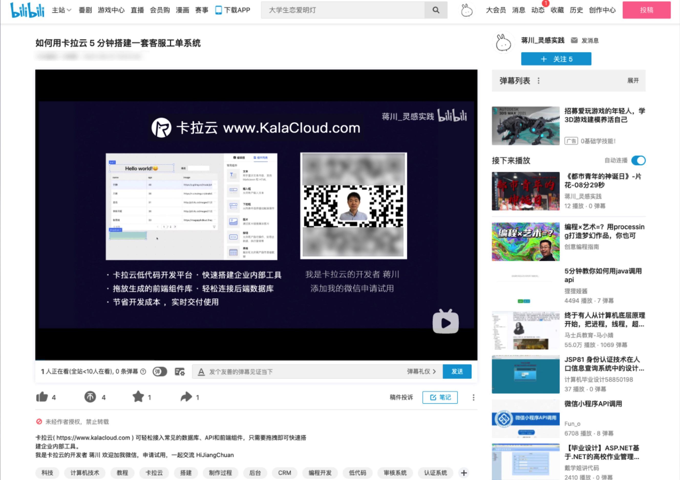The width and height of the screenshot is (680, 480).
Task: Open danmaku settings gear icon
Action: [180, 372]
